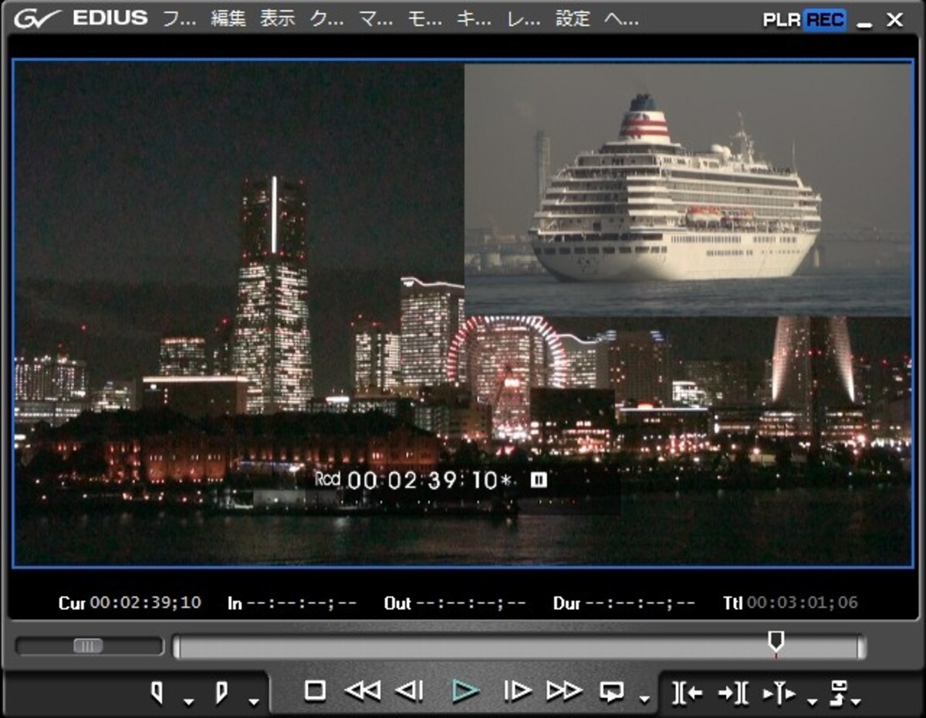Toggle the PLR player mode
Screen dimensions: 926x718
click(782, 20)
